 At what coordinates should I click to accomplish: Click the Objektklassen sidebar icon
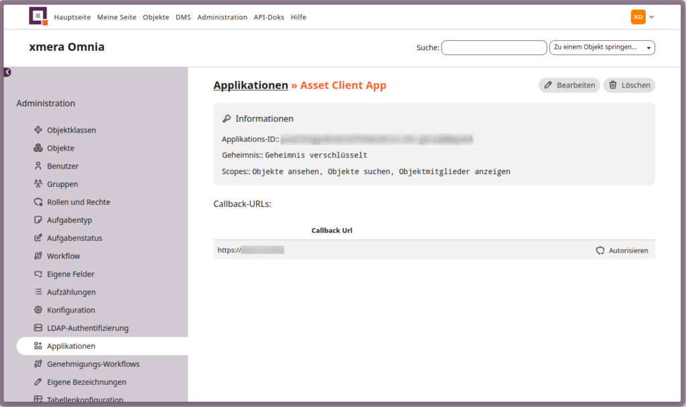[38, 130]
